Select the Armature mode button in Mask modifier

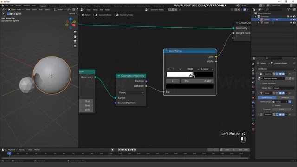click(x=285, y=97)
